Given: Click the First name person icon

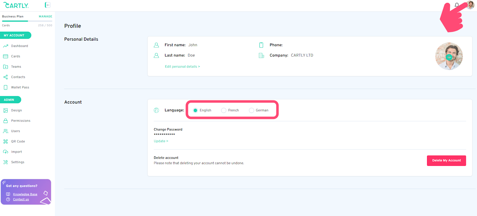Looking at the screenshot, I should [157, 45].
